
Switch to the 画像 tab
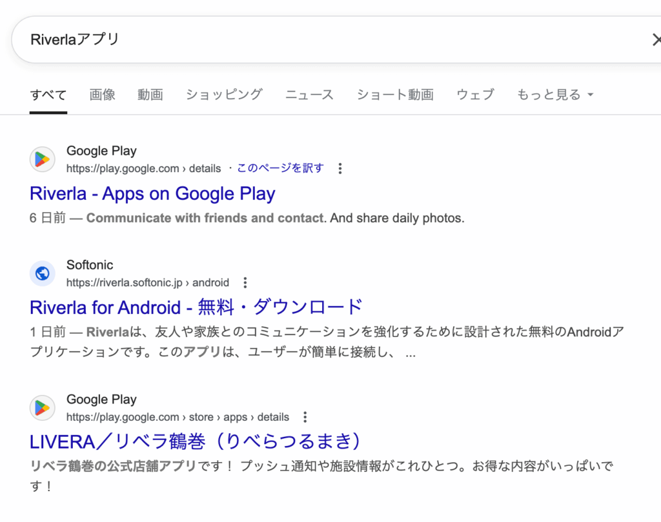[103, 95]
